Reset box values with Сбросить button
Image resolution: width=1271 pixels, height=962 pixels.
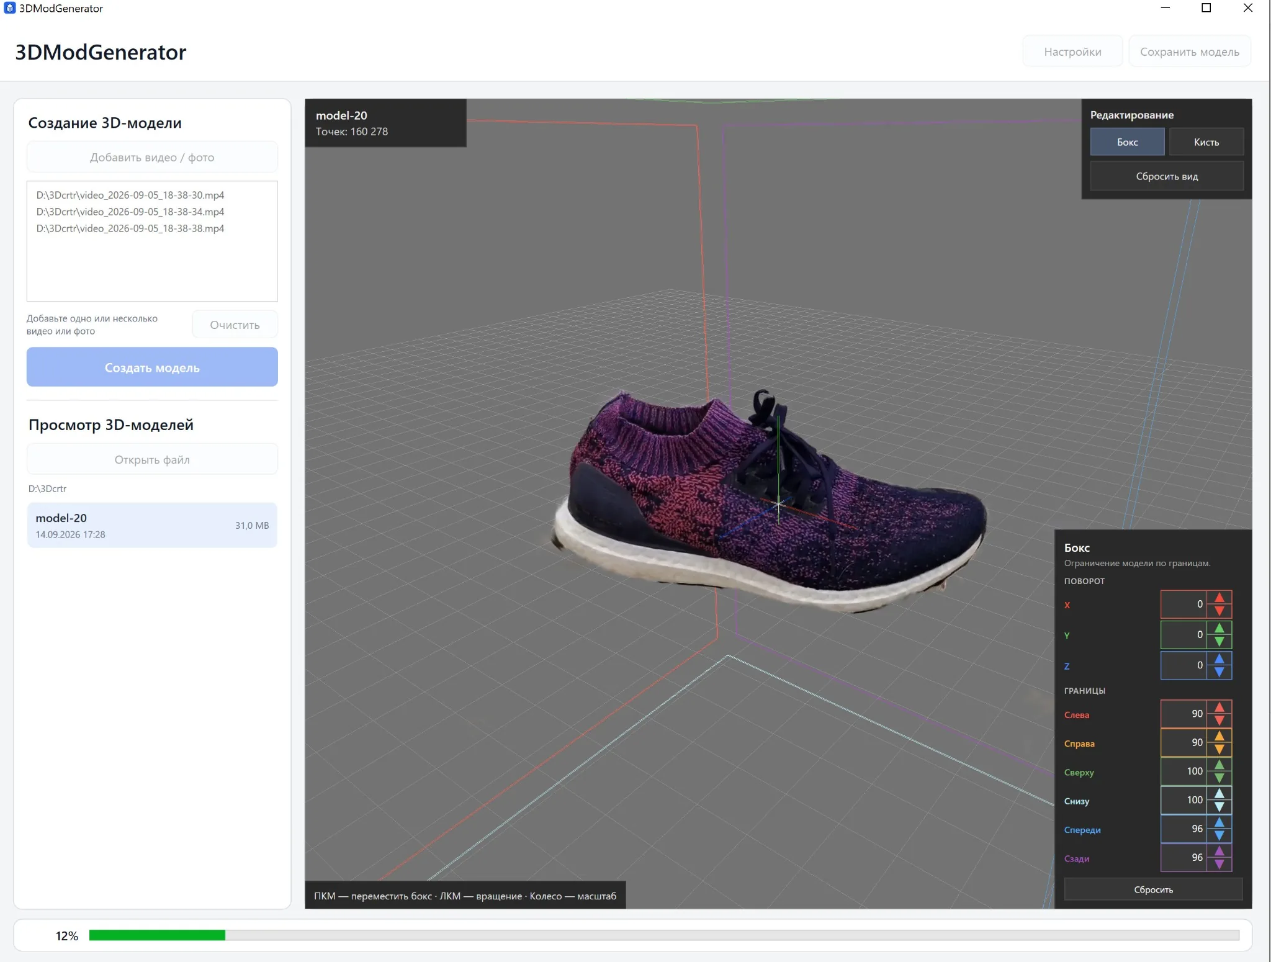1153,889
